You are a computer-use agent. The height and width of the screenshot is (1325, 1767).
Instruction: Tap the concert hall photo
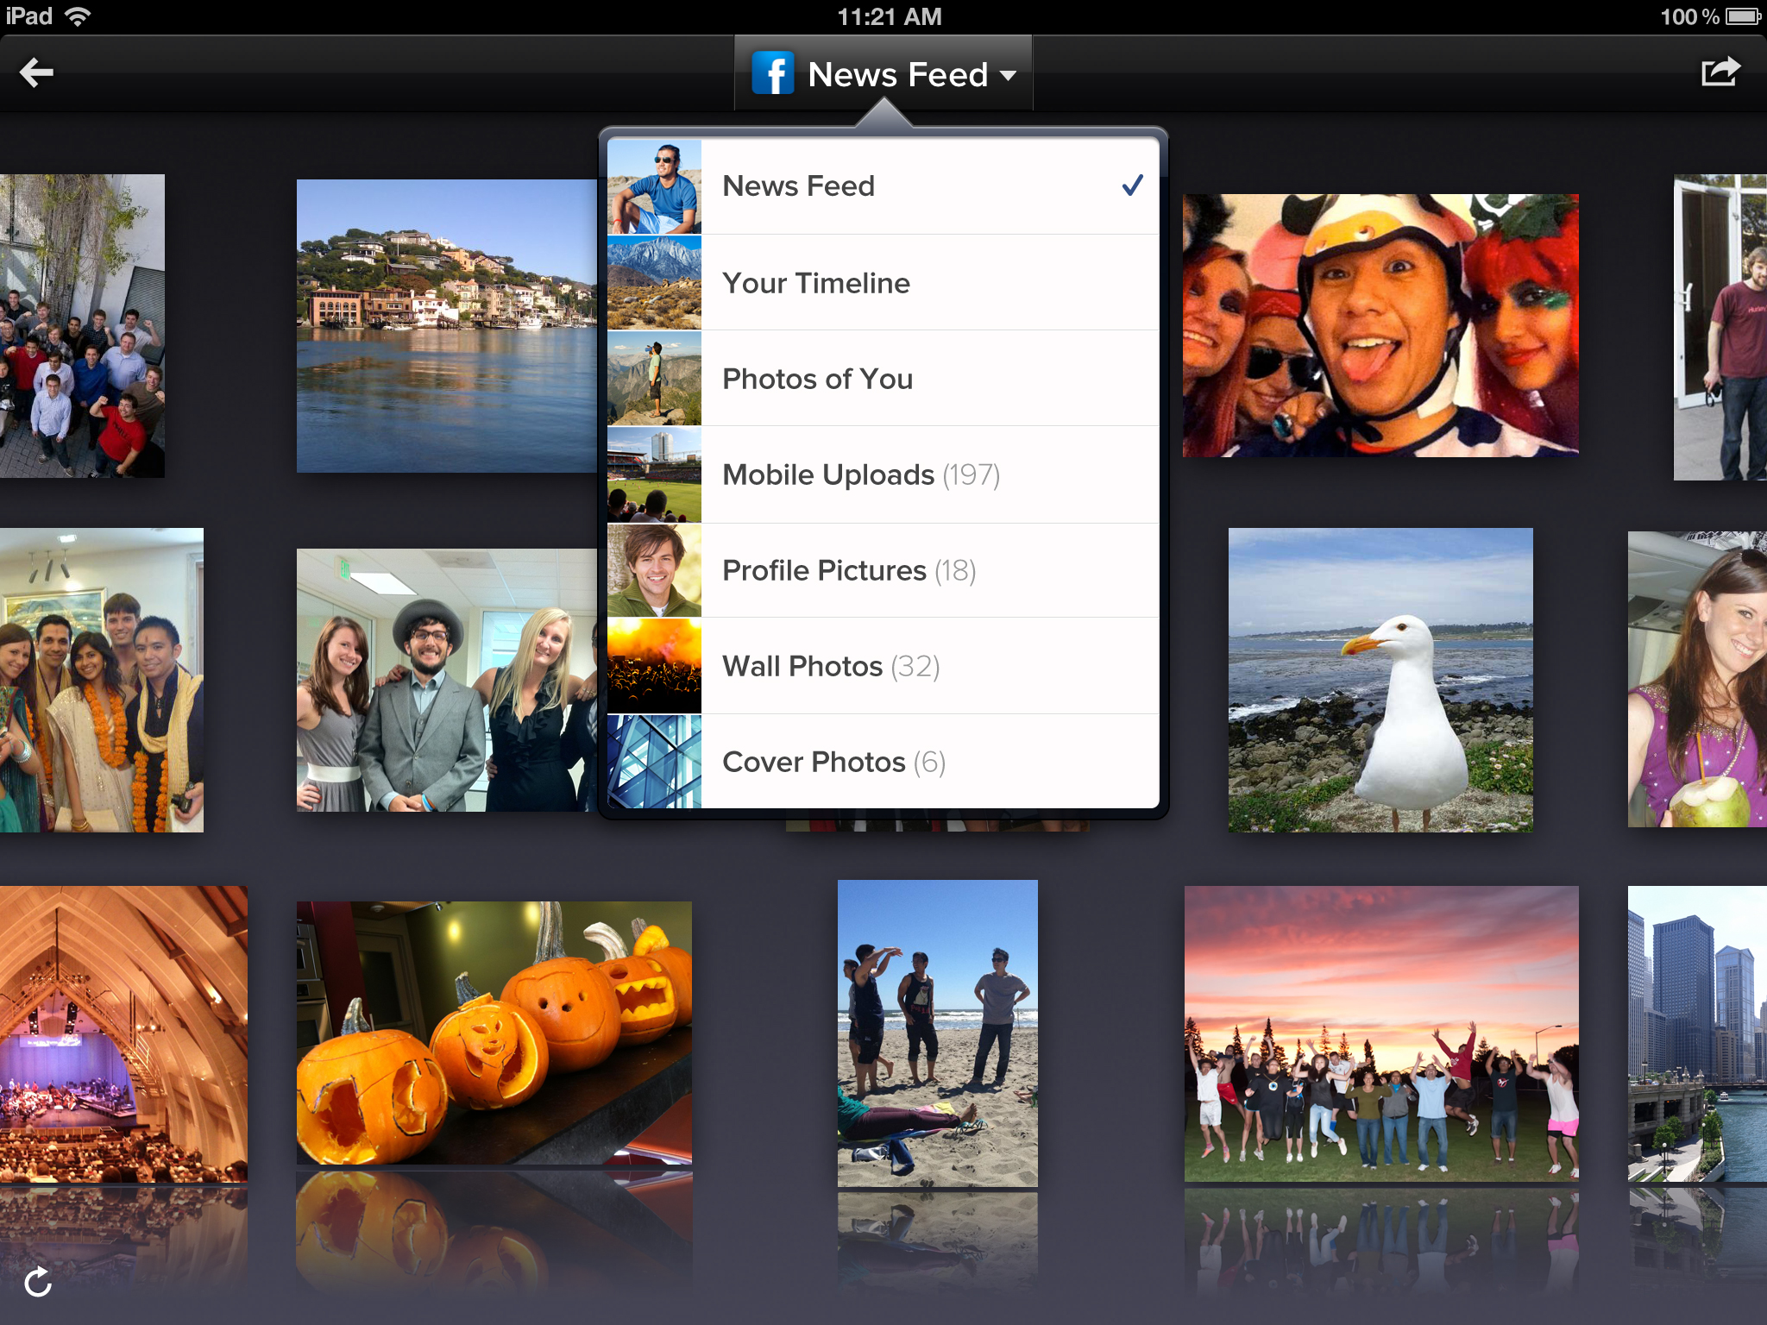pyautogui.click(x=123, y=1033)
